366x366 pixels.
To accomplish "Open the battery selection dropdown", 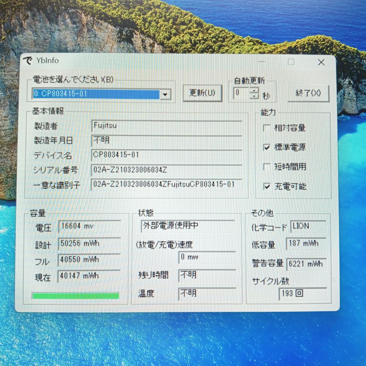I will (x=165, y=95).
